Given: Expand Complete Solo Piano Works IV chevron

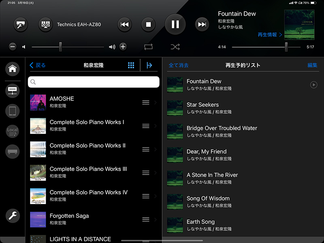Looking at the screenshot, I should click(x=156, y=196).
